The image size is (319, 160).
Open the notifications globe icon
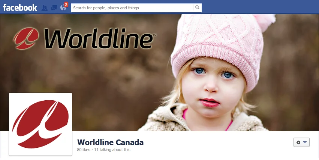coord(63,8)
